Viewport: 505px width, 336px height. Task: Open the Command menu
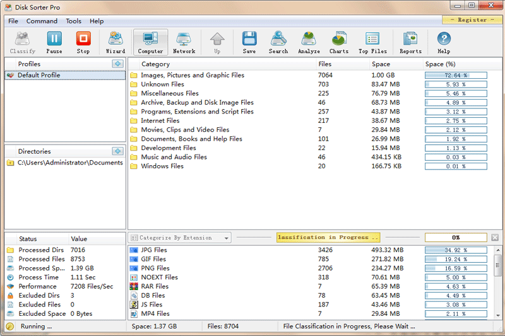[42, 21]
